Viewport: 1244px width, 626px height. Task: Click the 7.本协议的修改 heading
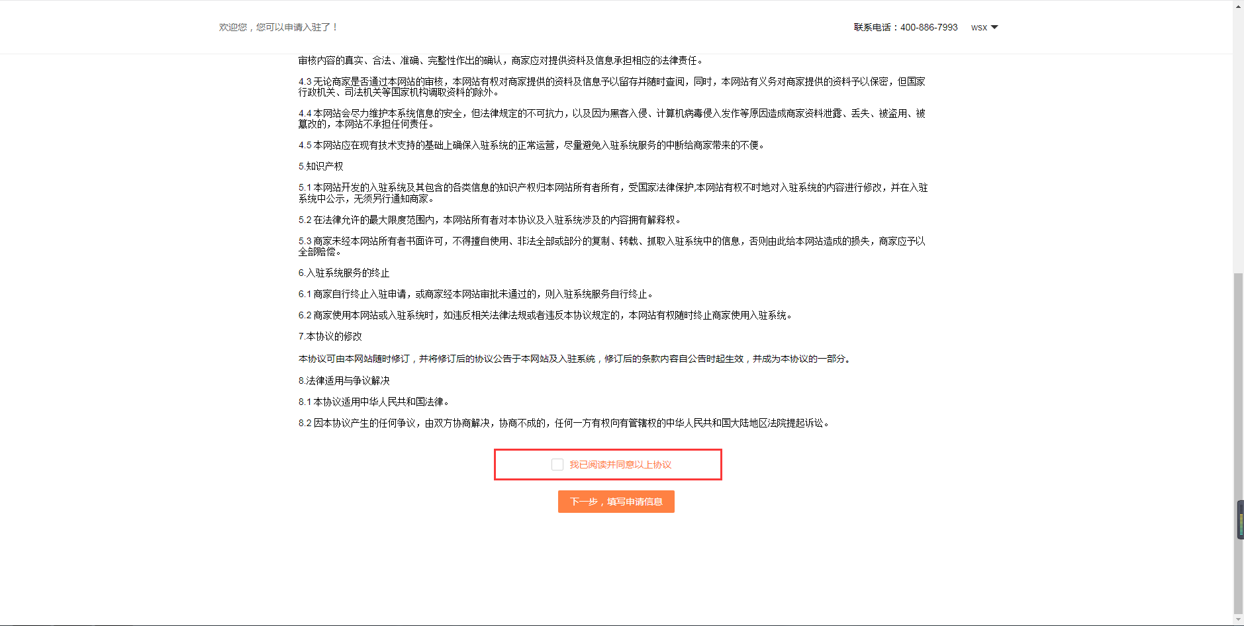coord(330,336)
